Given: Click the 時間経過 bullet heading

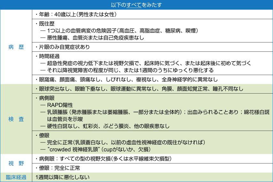Looking at the screenshot, I should (47, 56).
